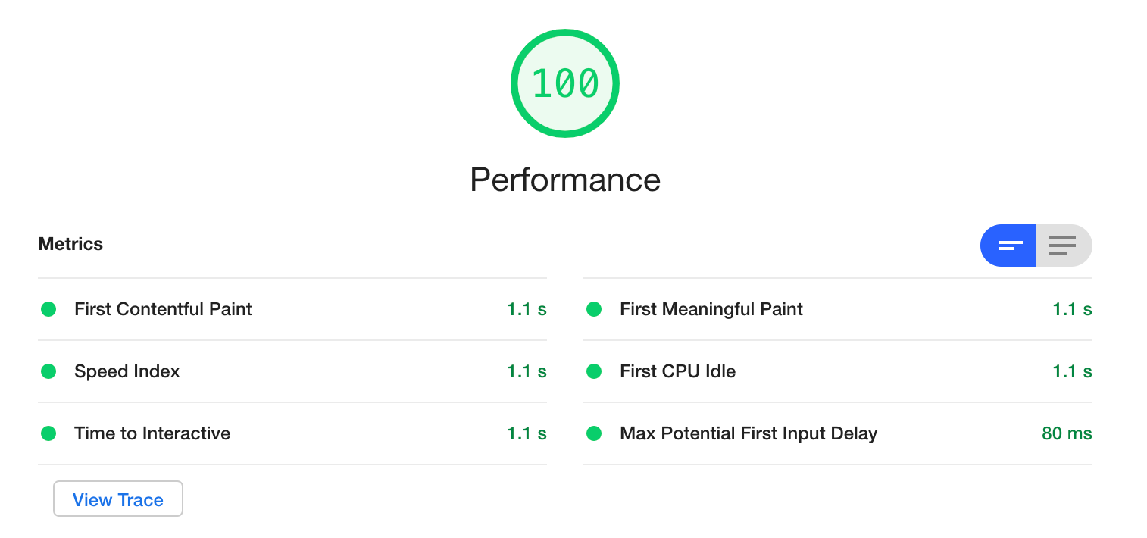
Task: Click the green dot beside First Meaningful Paint
Action: coord(594,309)
